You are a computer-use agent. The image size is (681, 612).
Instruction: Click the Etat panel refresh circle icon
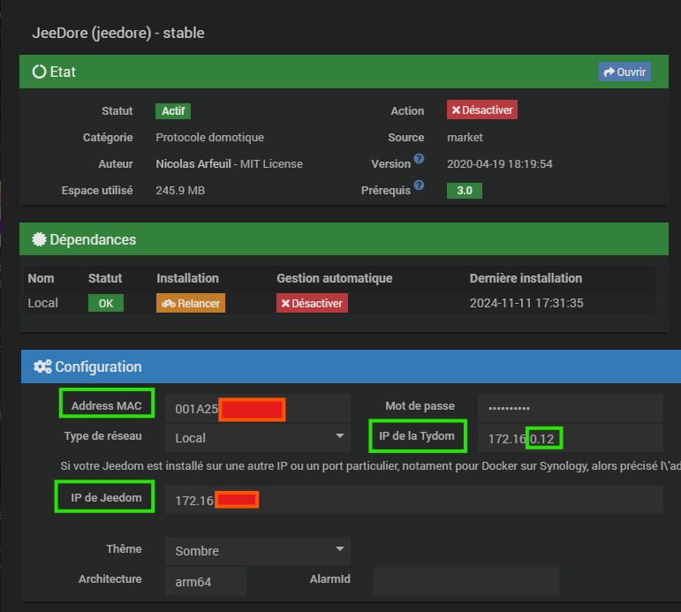(39, 72)
